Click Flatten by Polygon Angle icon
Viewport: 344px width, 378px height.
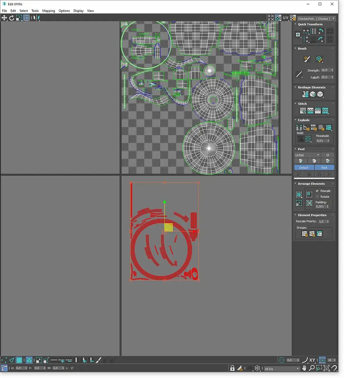(x=306, y=127)
